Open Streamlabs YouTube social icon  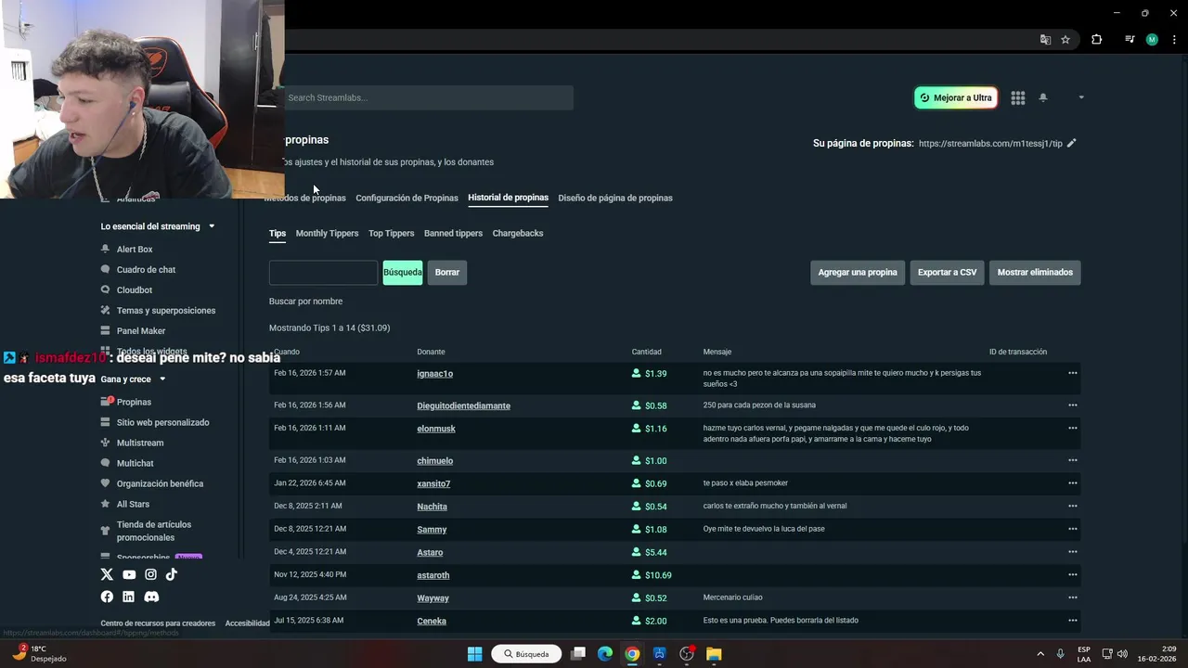(x=129, y=574)
